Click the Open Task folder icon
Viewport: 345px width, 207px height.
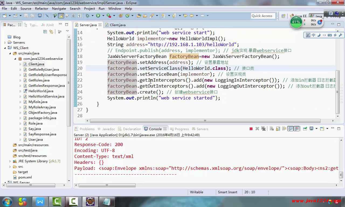(145, 16)
